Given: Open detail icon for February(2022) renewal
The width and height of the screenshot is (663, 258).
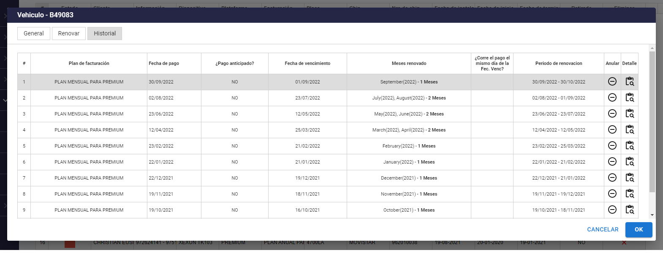Looking at the screenshot, I should pyautogui.click(x=629, y=146).
